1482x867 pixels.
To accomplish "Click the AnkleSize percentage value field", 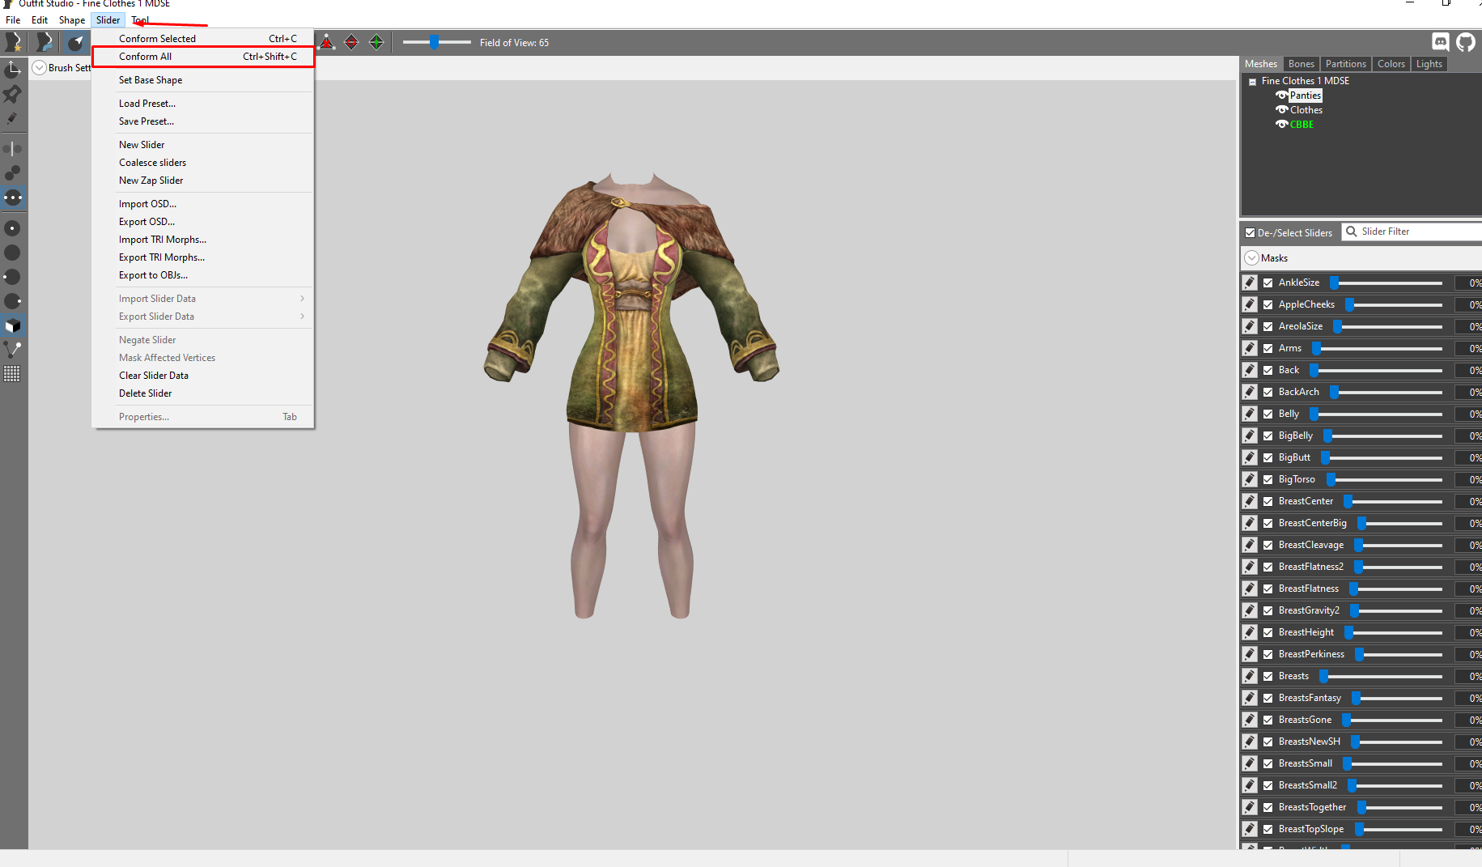I will (x=1469, y=283).
